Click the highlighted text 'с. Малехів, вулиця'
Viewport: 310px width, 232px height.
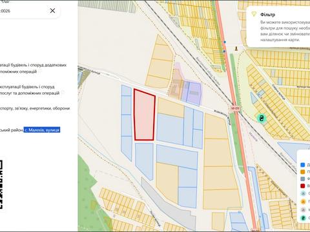click(x=42, y=130)
